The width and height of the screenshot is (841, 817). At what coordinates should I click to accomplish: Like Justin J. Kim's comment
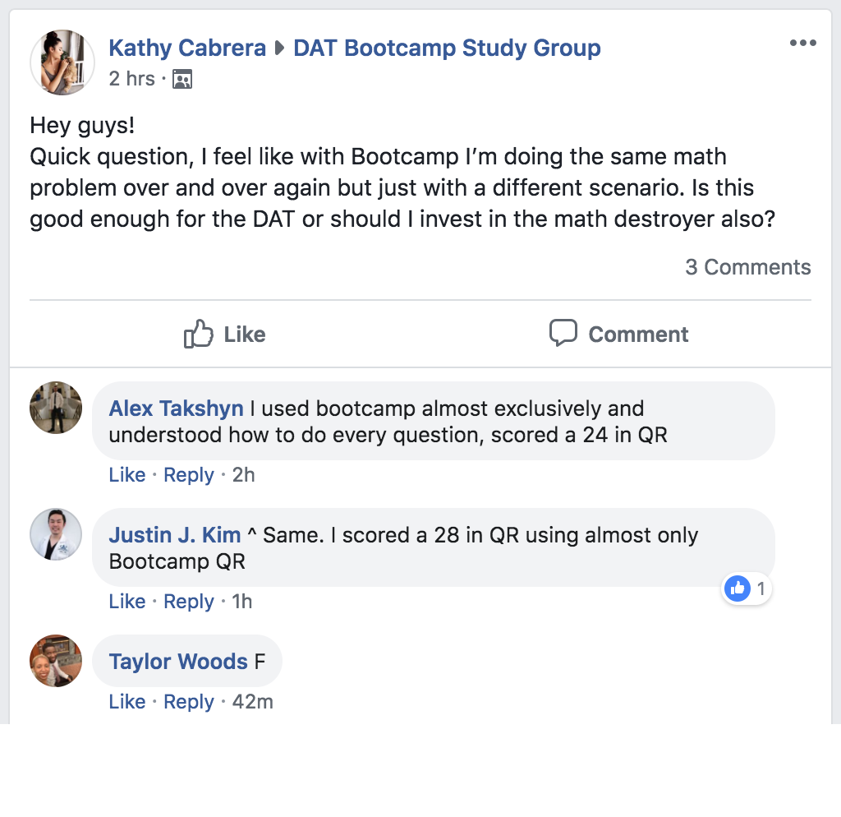126,602
